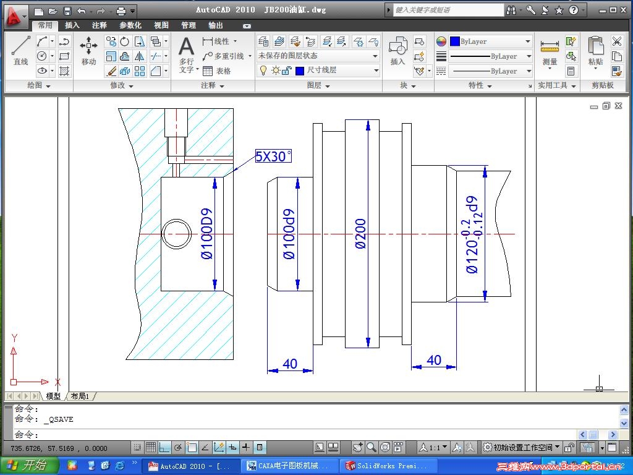Screen dimensions: 633x475
Task: Expand the 修改 panel
Action: point(122,85)
